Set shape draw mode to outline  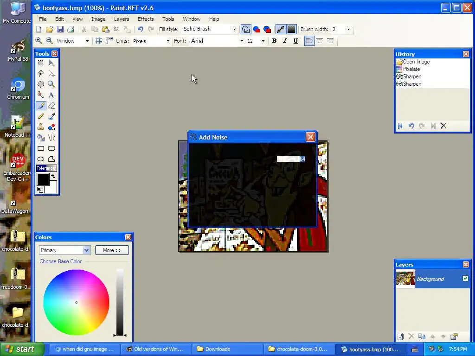point(246,29)
